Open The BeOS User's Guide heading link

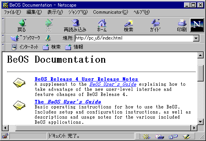(x=68, y=102)
